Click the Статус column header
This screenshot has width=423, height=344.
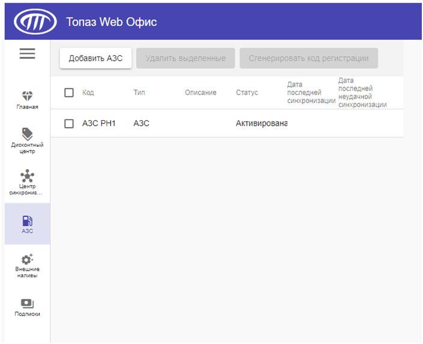[247, 93]
